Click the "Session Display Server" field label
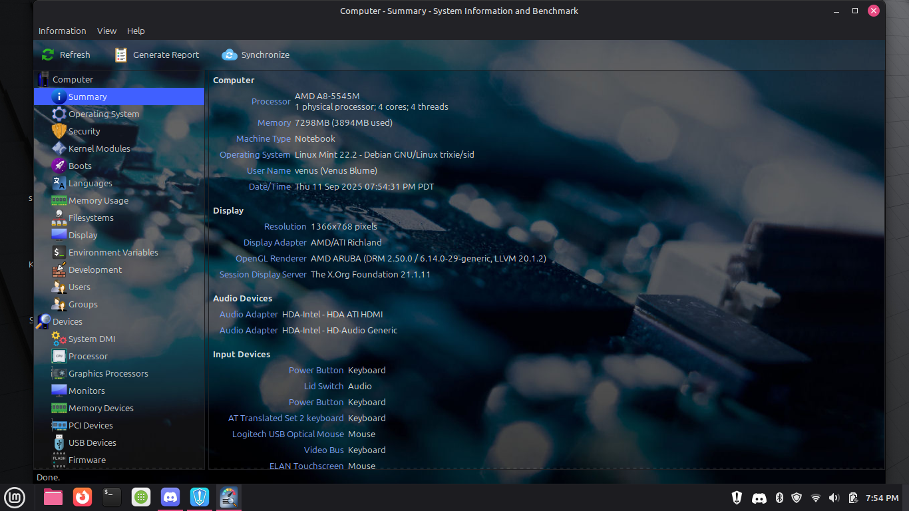 [263, 274]
